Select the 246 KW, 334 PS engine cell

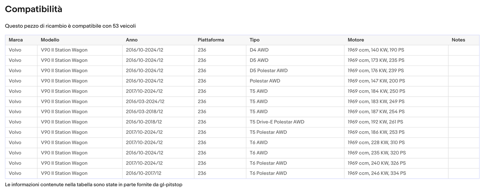[x=377, y=173]
